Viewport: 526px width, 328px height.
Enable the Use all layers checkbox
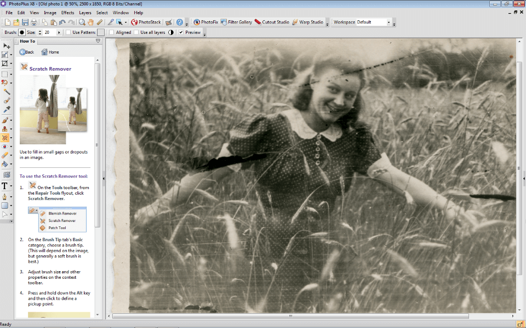pos(136,32)
